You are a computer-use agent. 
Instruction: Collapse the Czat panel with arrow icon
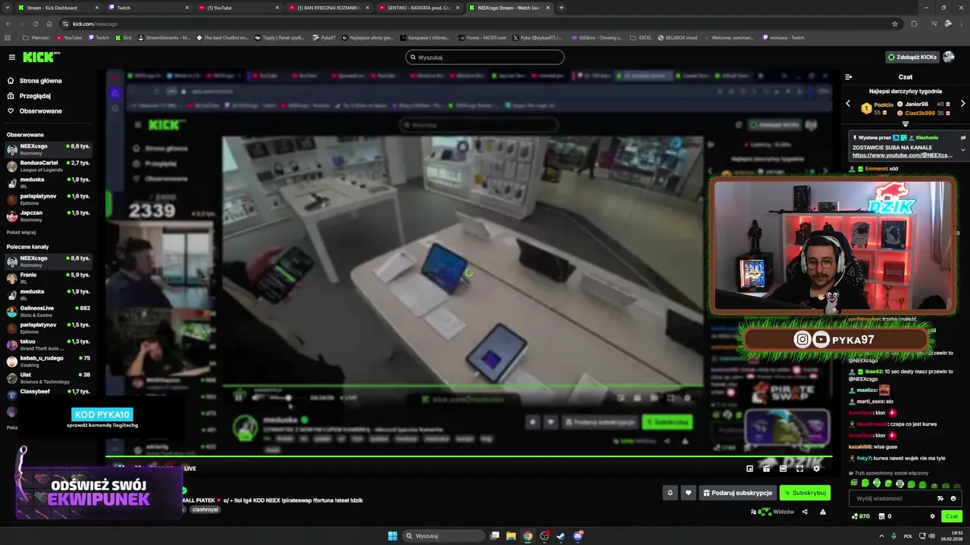tap(849, 76)
